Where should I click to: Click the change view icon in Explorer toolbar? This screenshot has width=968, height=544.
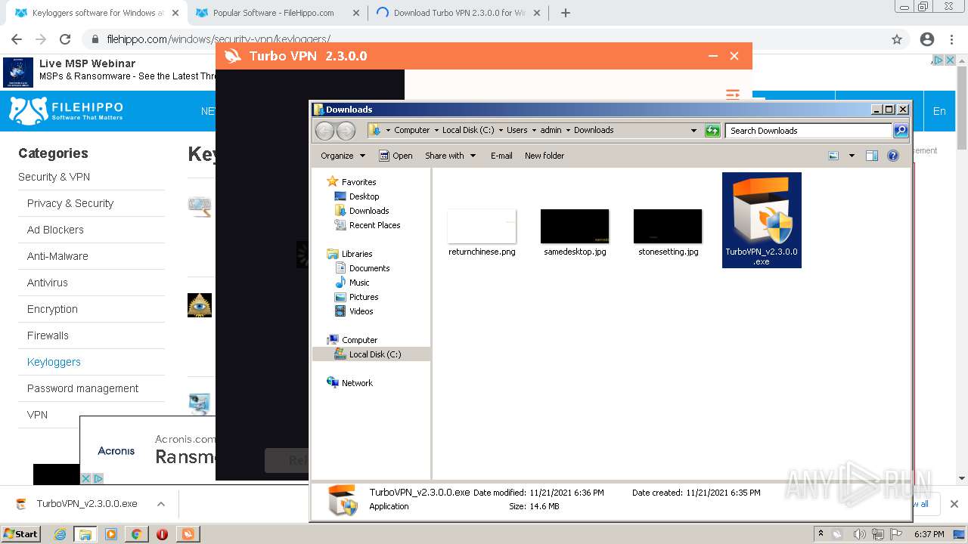coord(833,156)
